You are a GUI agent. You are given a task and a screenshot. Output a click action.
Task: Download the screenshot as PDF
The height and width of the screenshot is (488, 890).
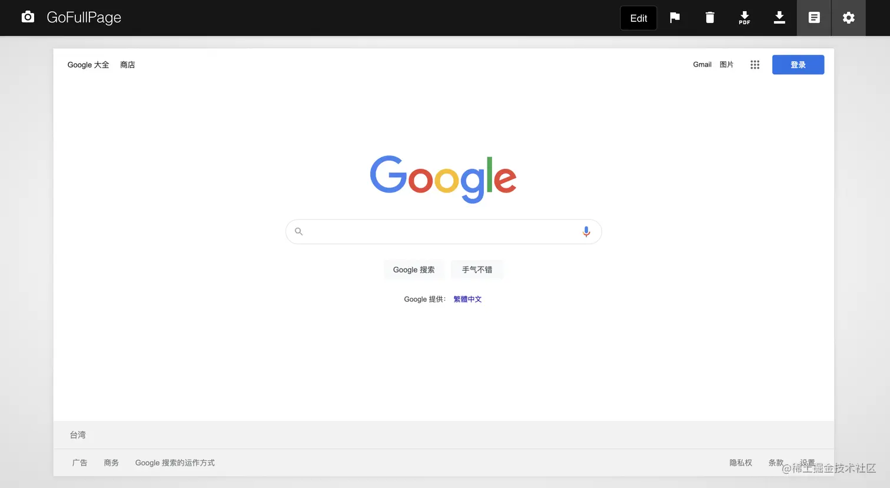[745, 18]
